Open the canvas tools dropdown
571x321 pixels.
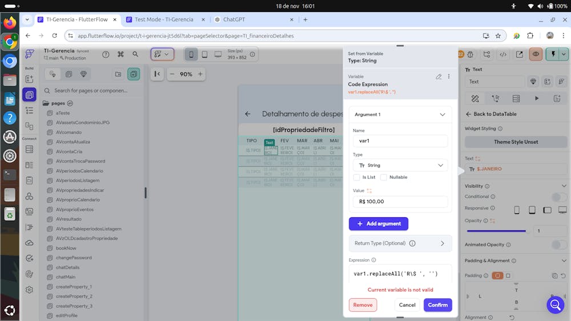[162, 54]
